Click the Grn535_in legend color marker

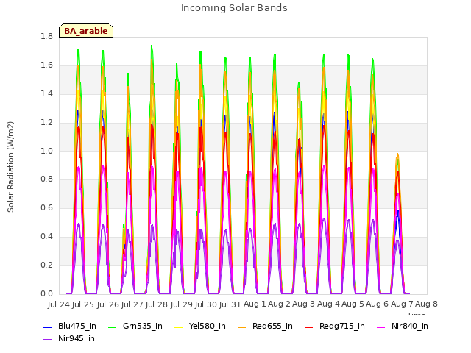click(112, 327)
